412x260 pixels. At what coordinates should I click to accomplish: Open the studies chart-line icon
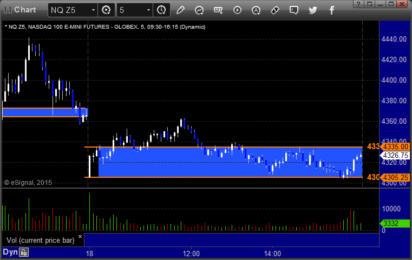click(199, 10)
